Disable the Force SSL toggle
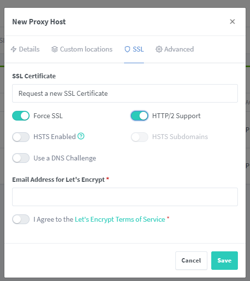The height and width of the screenshot is (281, 250). tap(21, 116)
